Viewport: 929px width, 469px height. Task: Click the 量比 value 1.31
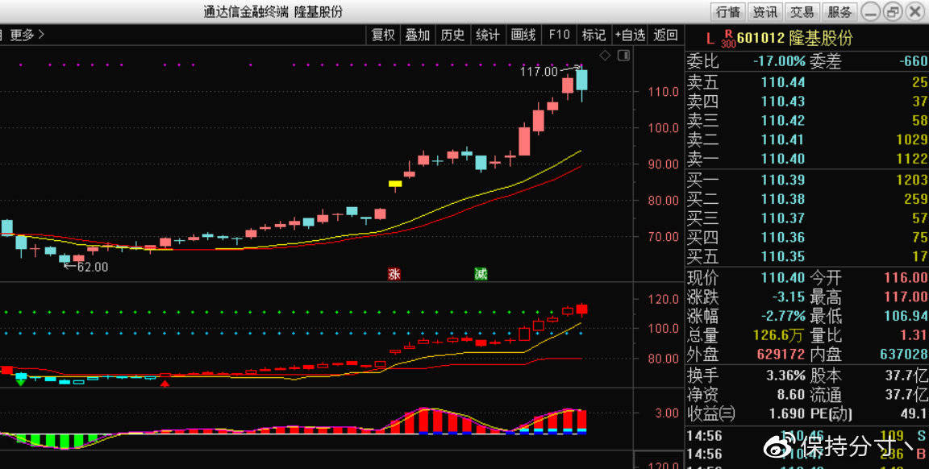(914, 335)
